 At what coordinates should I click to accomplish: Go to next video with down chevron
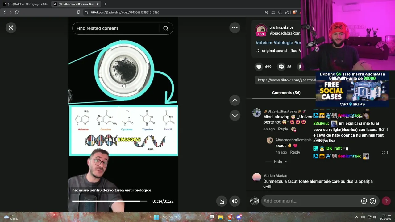(235, 115)
